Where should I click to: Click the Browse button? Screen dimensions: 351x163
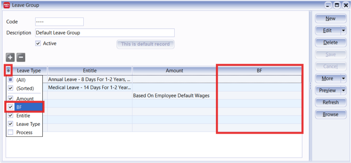click(331, 114)
